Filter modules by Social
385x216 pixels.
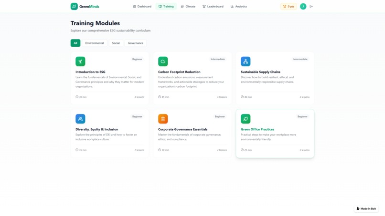[x=116, y=43]
